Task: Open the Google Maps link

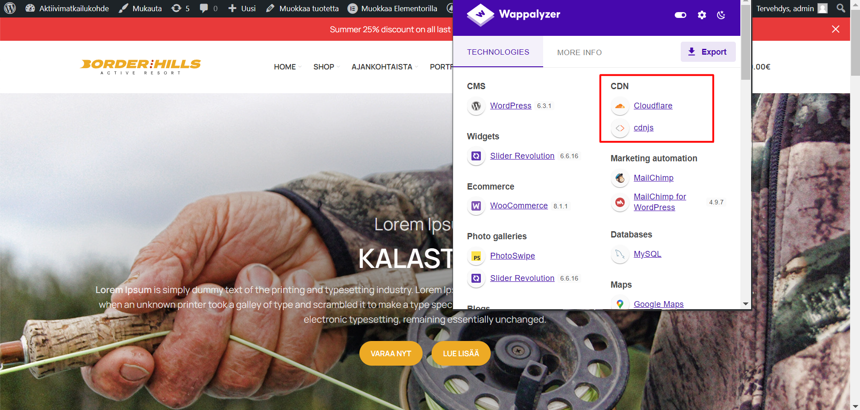Action: [658, 304]
